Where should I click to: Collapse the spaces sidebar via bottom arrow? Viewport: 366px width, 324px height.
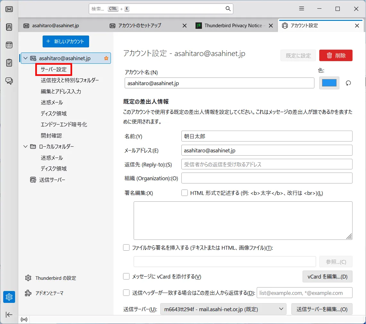click(x=9, y=315)
